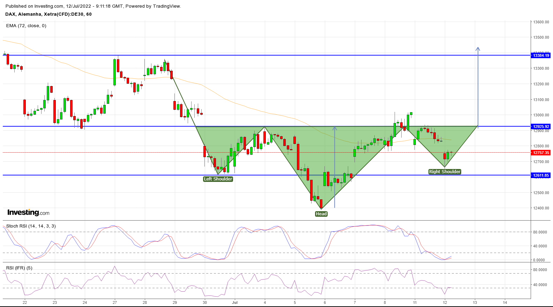Click the "RSI (IFR) (5)" indicator label

click(19, 268)
